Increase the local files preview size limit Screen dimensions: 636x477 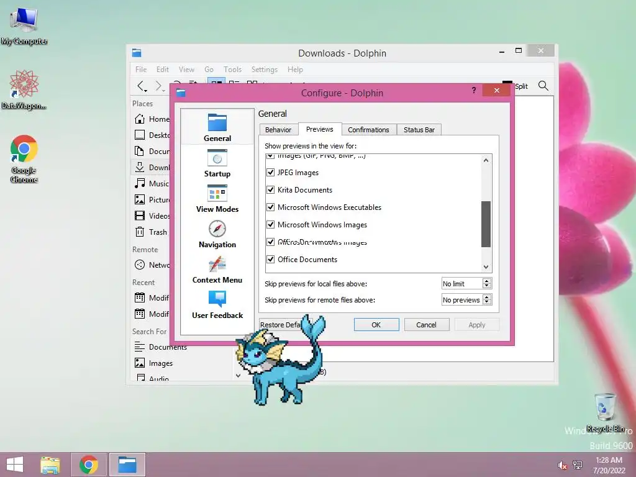487,281
